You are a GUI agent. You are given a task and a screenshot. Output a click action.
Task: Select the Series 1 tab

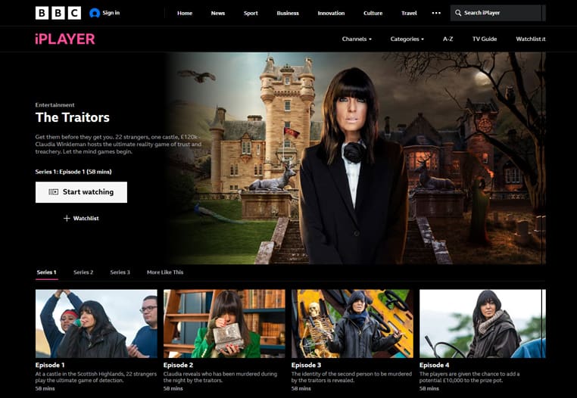[47, 272]
